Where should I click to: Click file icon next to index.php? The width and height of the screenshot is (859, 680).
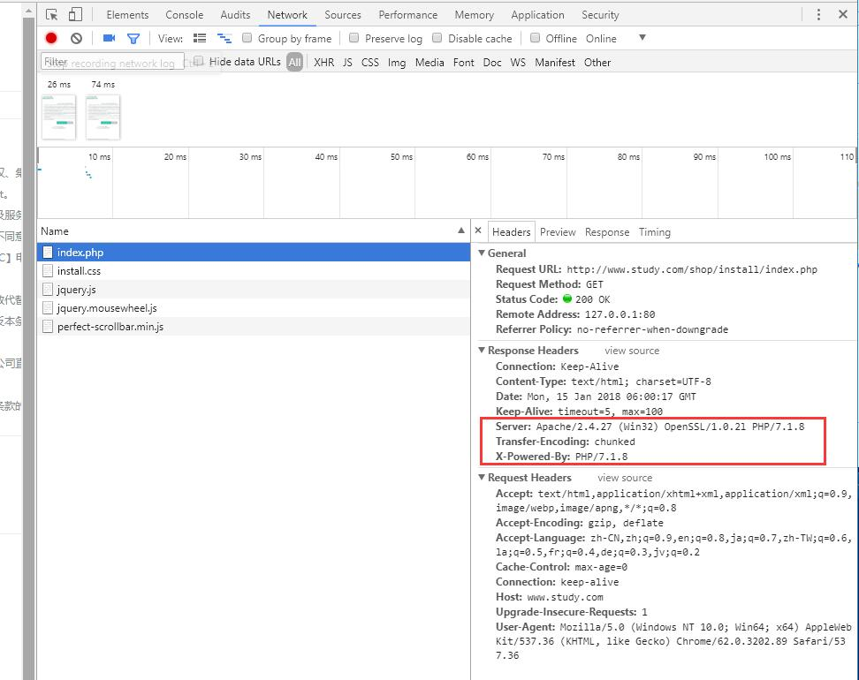pos(48,252)
